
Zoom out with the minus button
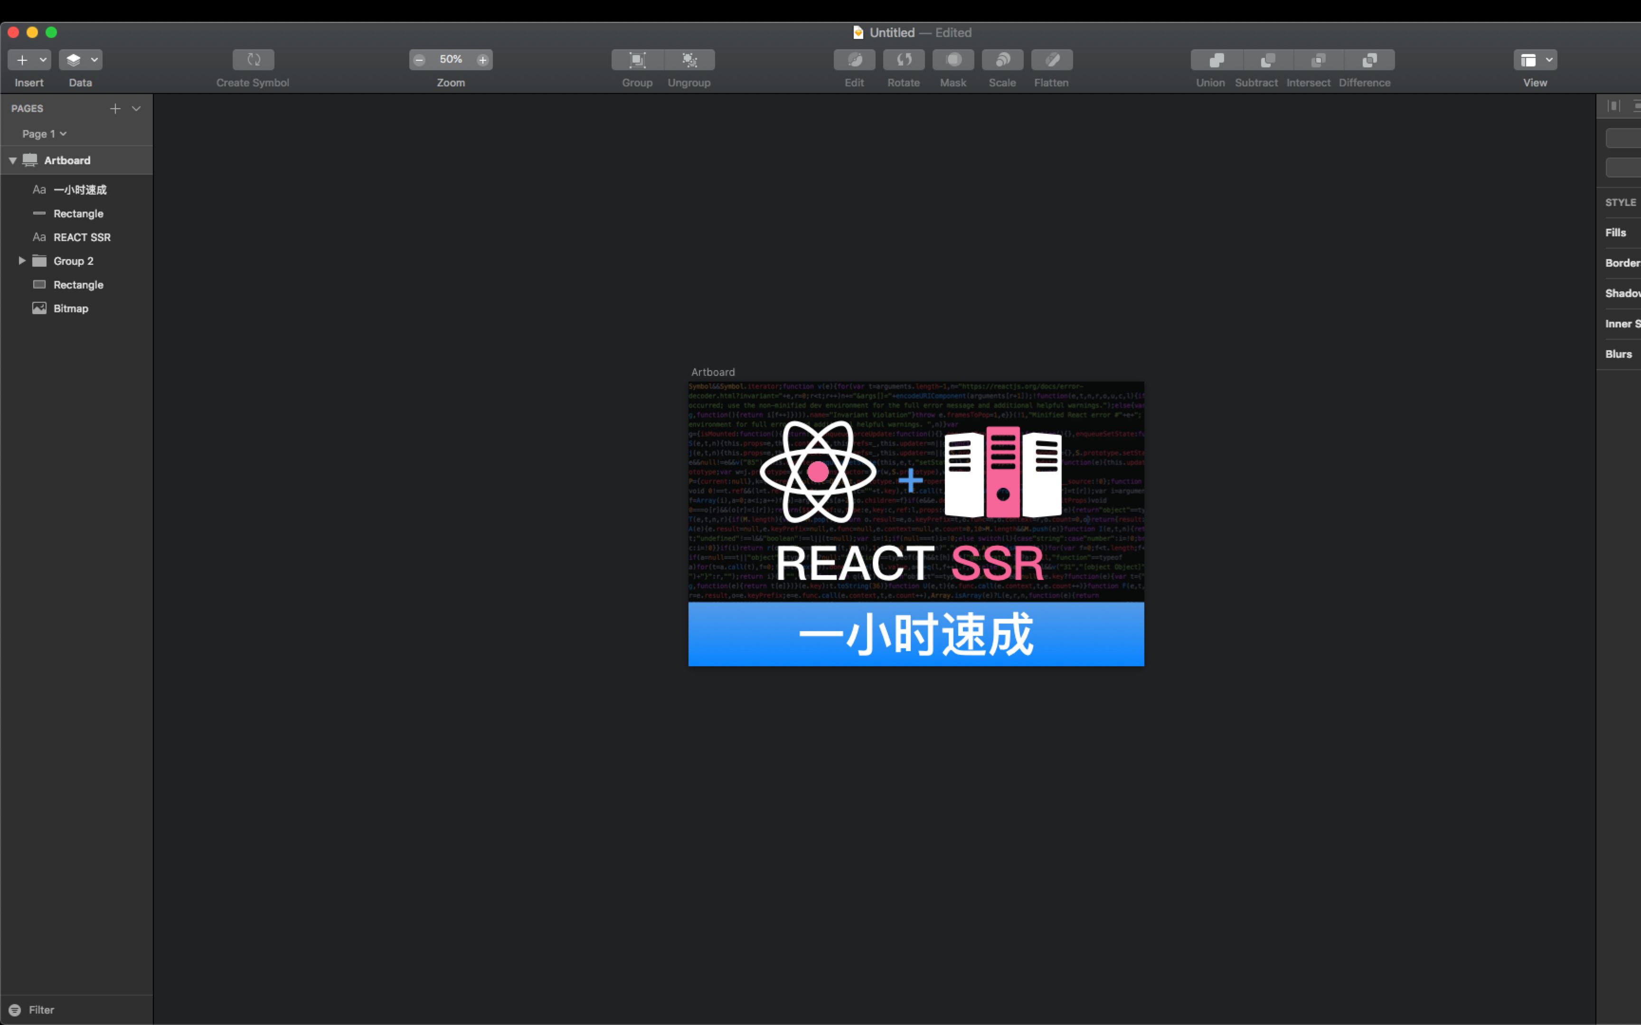pyautogui.click(x=419, y=60)
